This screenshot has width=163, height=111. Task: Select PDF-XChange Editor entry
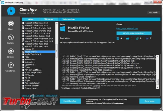click(33, 73)
